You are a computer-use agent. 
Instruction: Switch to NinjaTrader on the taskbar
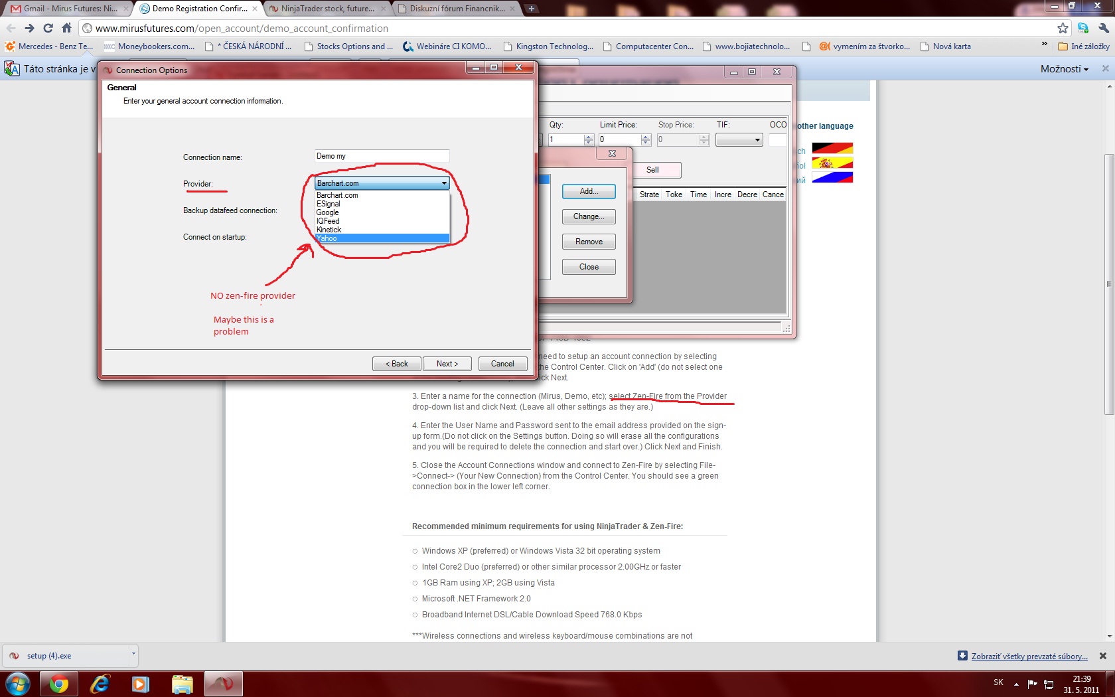tap(223, 684)
